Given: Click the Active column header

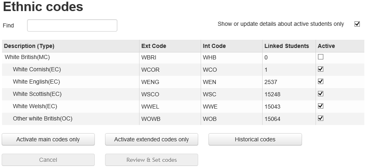Looking at the screenshot, I should (326, 46).
